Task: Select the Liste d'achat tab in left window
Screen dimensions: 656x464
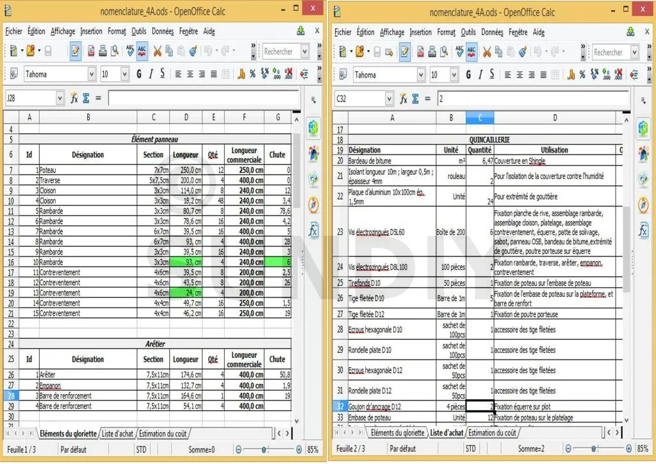Action: [x=118, y=434]
